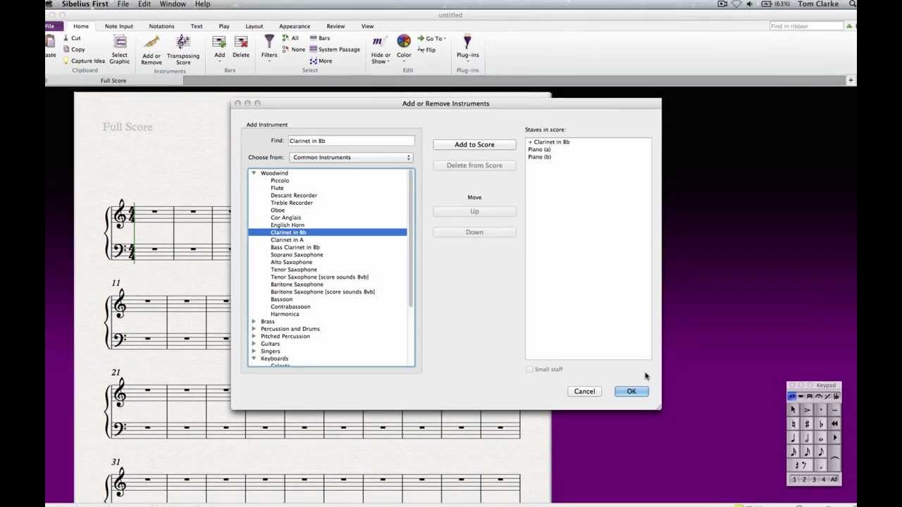Toggle the staccato dot on the Keypad
The image size is (902, 507).
coord(821,410)
